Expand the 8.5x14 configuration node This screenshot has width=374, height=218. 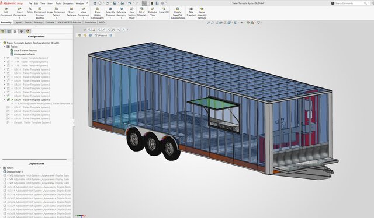tap(5, 69)
